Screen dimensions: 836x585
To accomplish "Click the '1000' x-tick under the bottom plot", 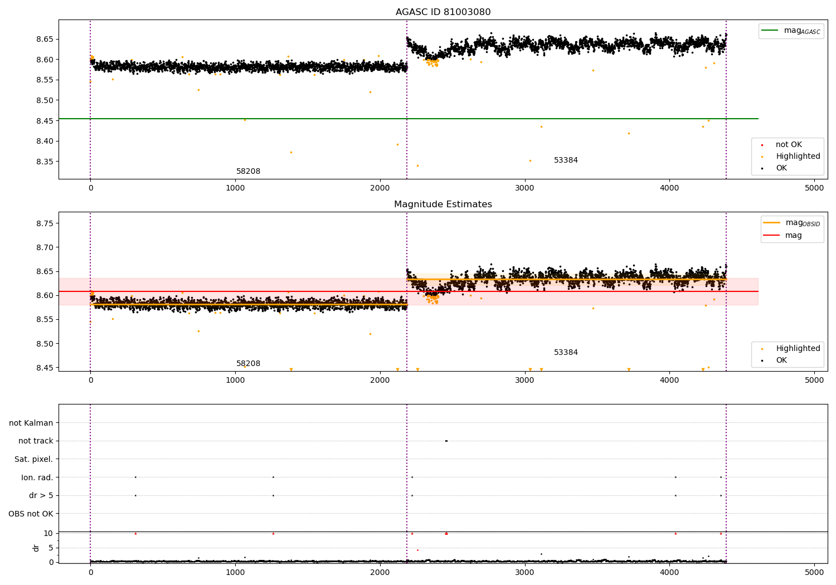I will [235, 572].
